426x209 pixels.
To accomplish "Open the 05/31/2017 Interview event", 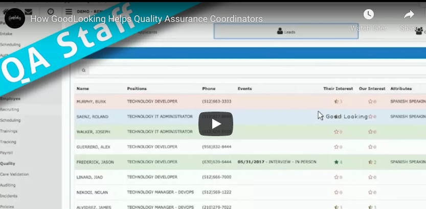I will coord(277,162).
